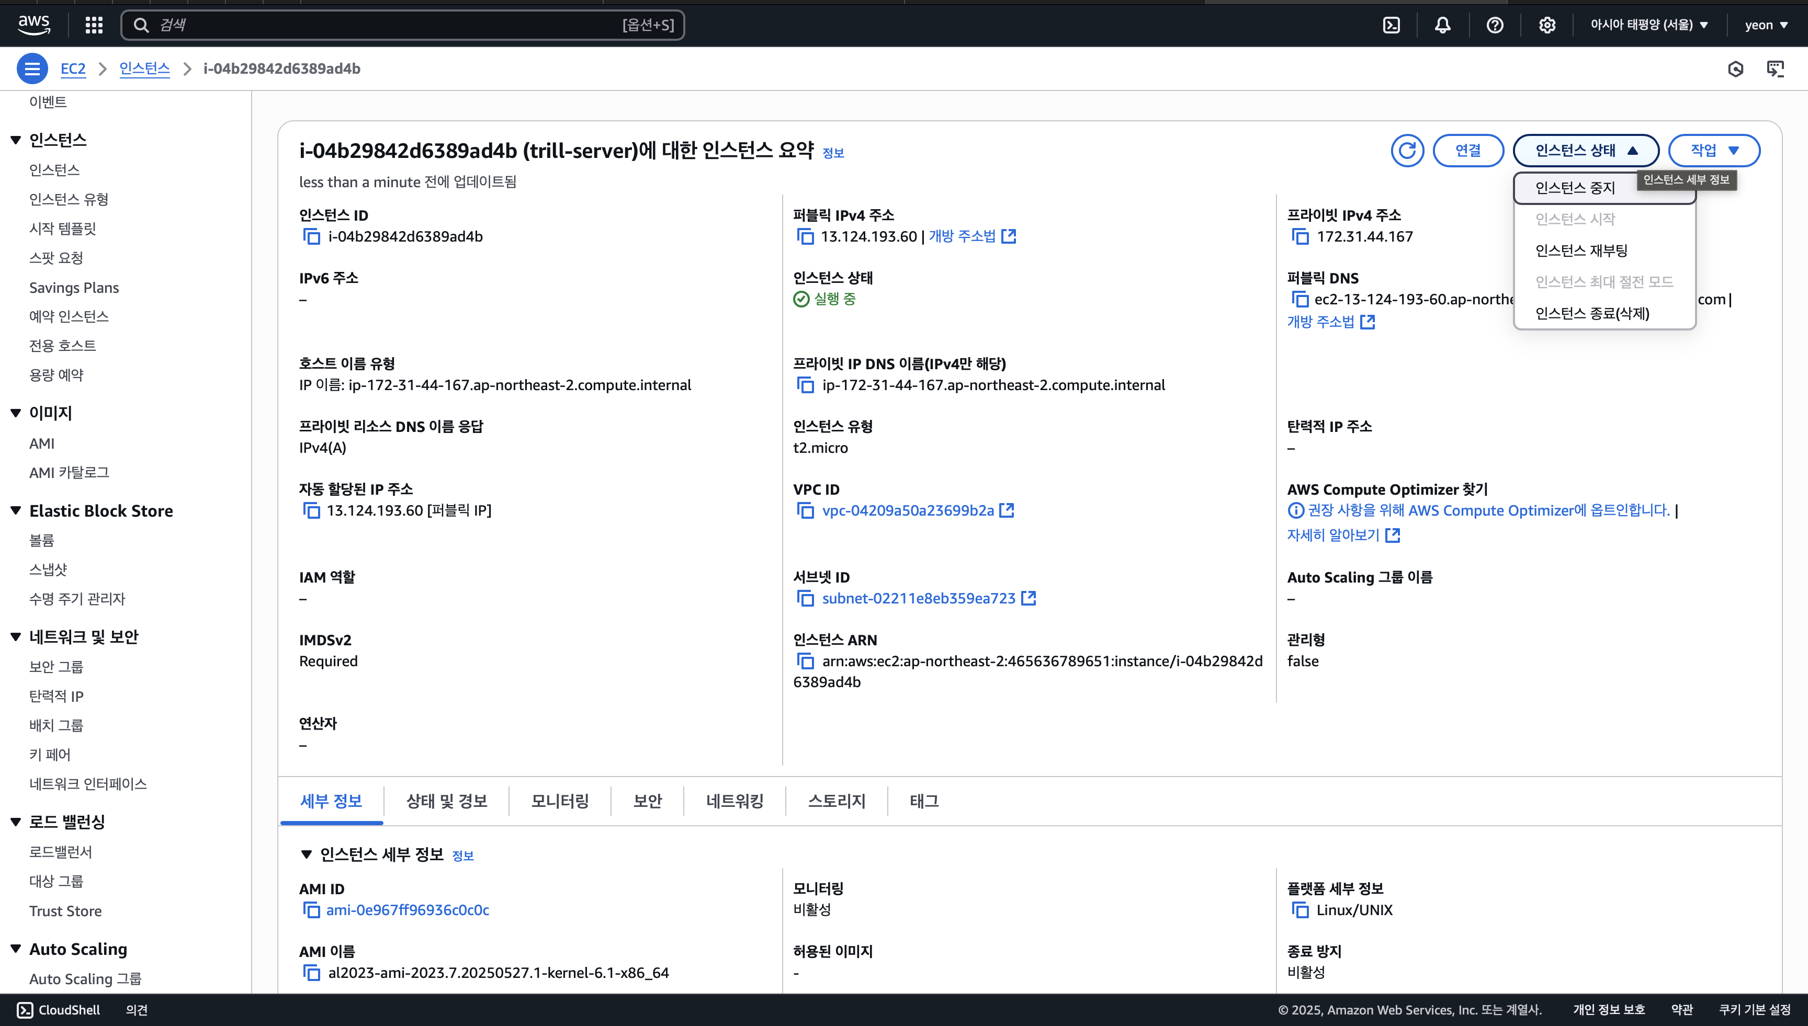Open the AWS services grid menu

(x=94, y=26)
